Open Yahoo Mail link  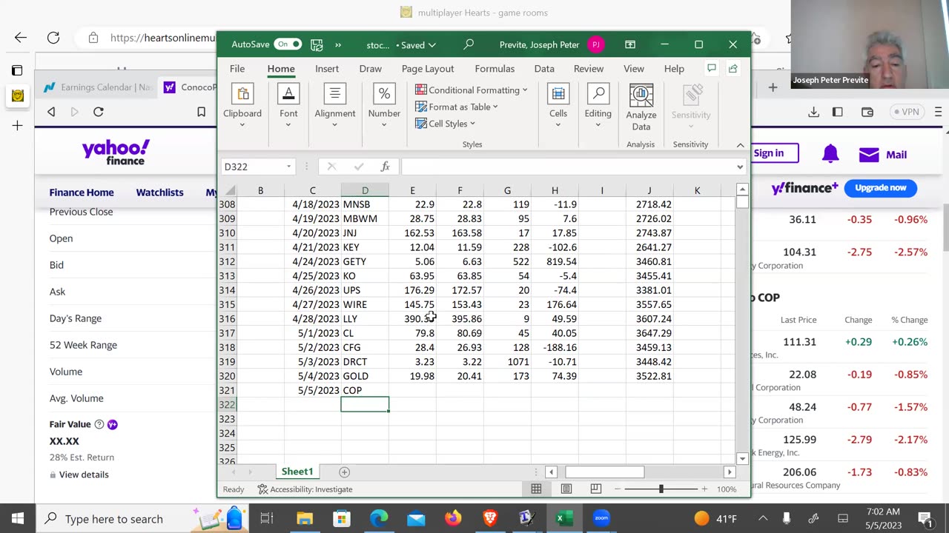883,155
